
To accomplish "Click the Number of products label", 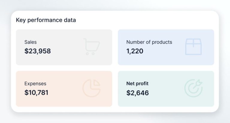I will click(149, 42).
